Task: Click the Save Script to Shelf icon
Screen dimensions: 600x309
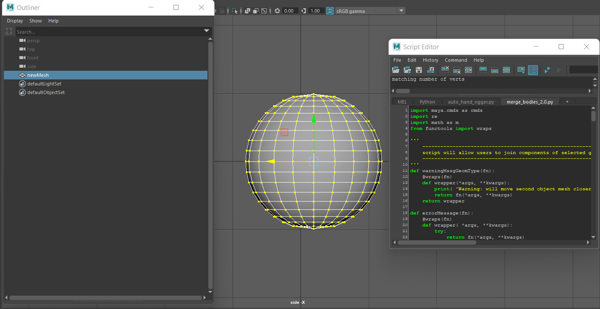Action: click(x=430, y=69)
